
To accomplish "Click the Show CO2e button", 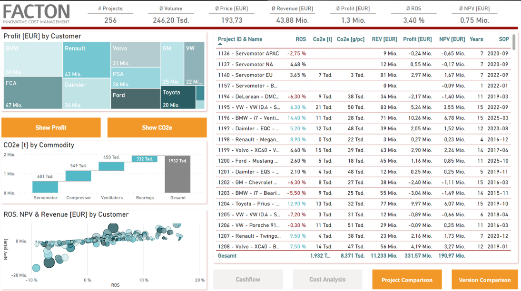I will pyautogui.click(x=156, y=127).
